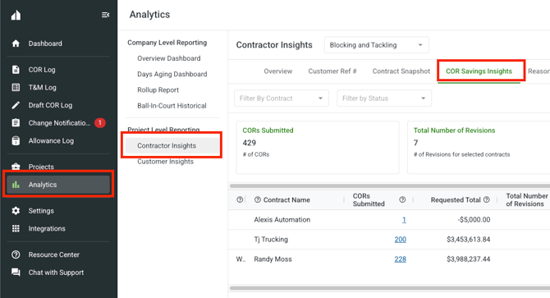Click the Chat with Support icon
This screenshot has height=298, width=550.
click(x=16, y=273)
